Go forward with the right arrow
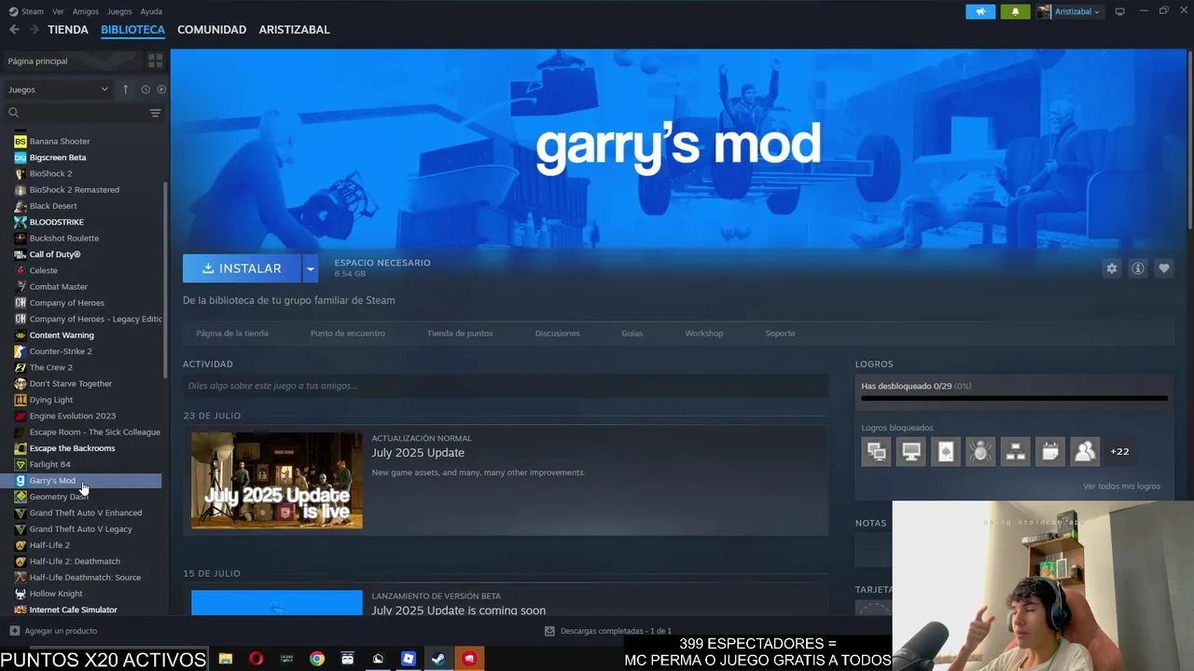The height and width of the screenshot is (671, 1194). tap(34, 30)
